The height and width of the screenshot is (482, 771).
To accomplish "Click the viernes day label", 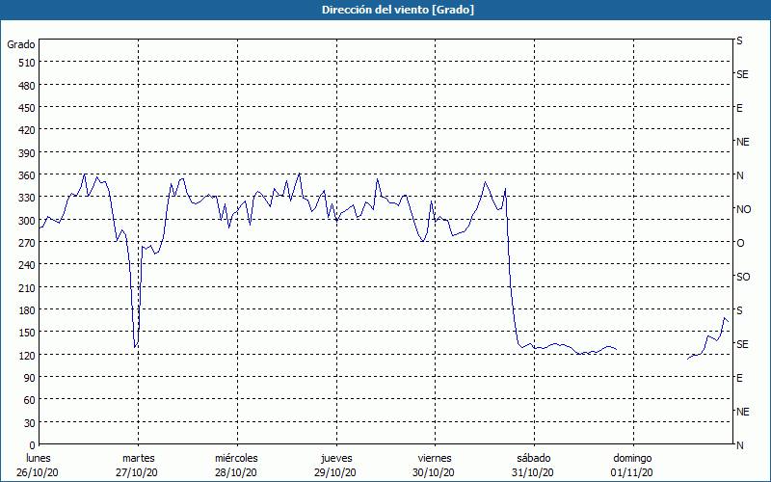I will 435,458.
